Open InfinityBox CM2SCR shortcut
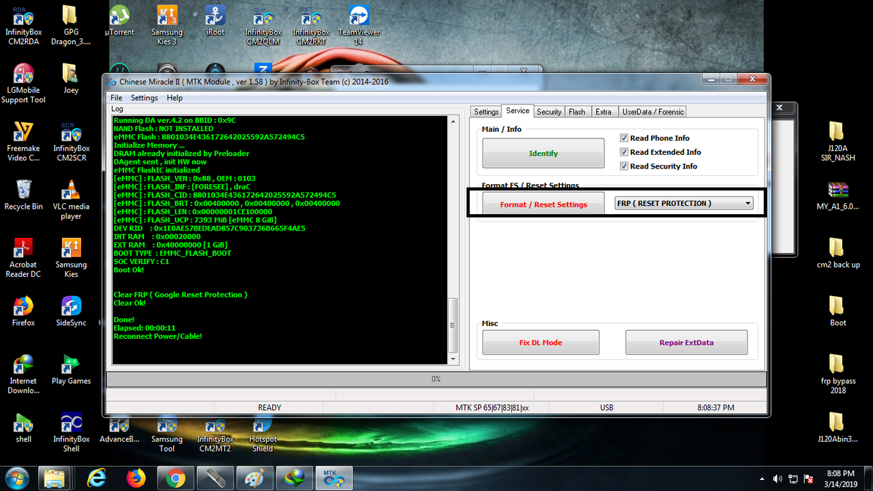The height and width of the screenshot is (491, 873). pos(71,141)
